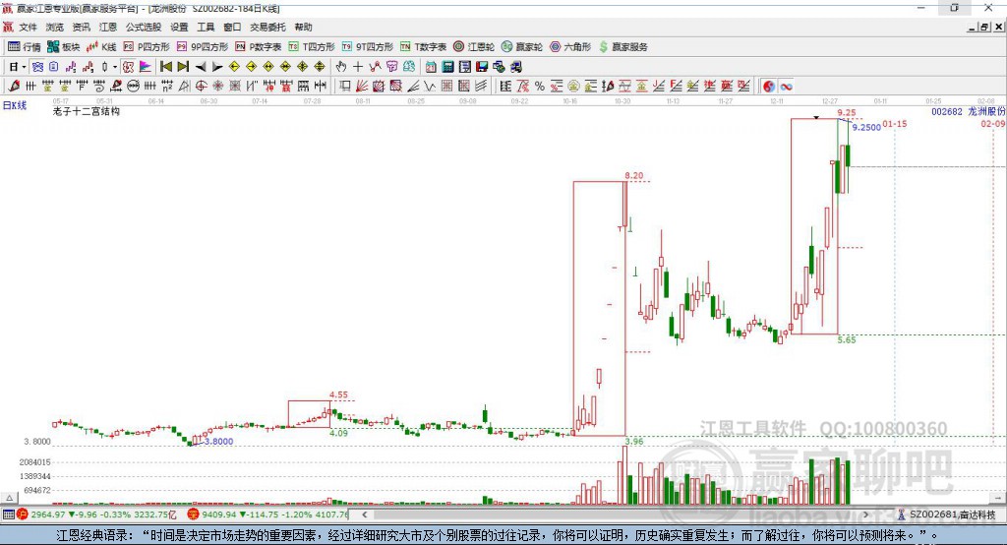The width and height of the screenshot is (1007, 545).
Task: Click the black right arrow icon
Action: tap(217, 67)
